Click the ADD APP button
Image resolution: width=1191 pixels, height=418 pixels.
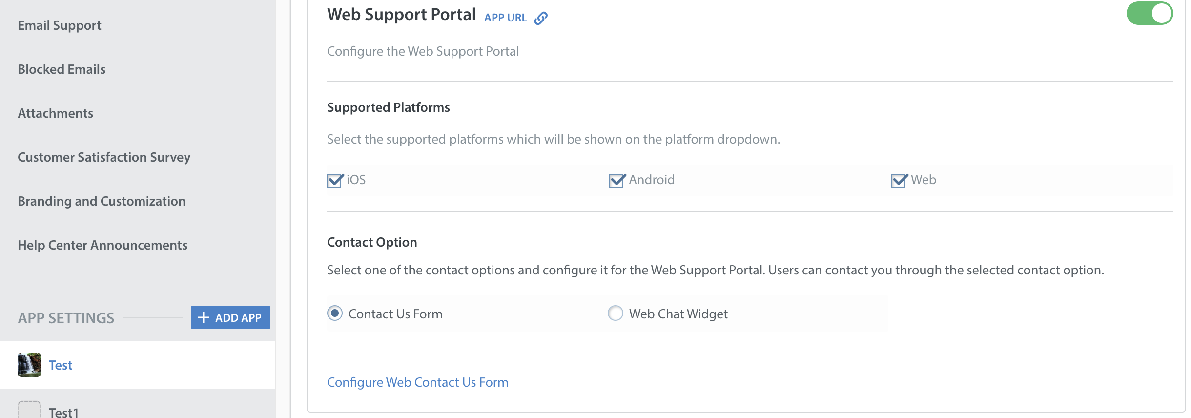(230, 317)
